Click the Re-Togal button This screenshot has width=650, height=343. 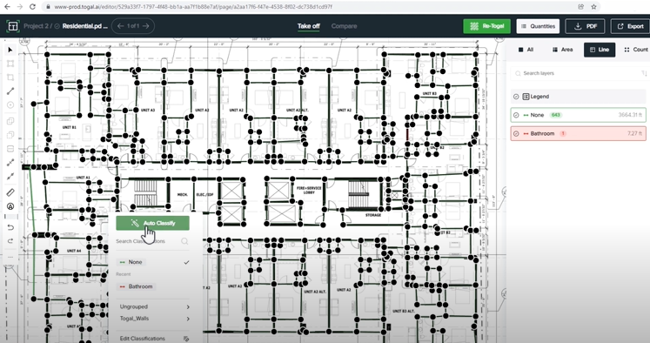[x=486, y=26]
